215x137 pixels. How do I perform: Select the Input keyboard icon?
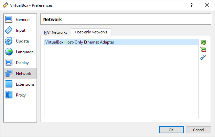coord(9,30)
